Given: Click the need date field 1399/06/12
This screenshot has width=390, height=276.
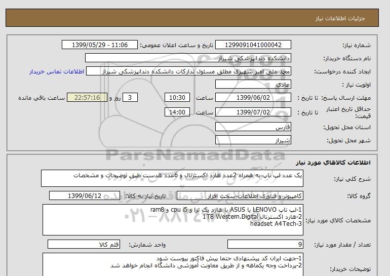Looking at the screenshot, I should [x=85, y=195].
